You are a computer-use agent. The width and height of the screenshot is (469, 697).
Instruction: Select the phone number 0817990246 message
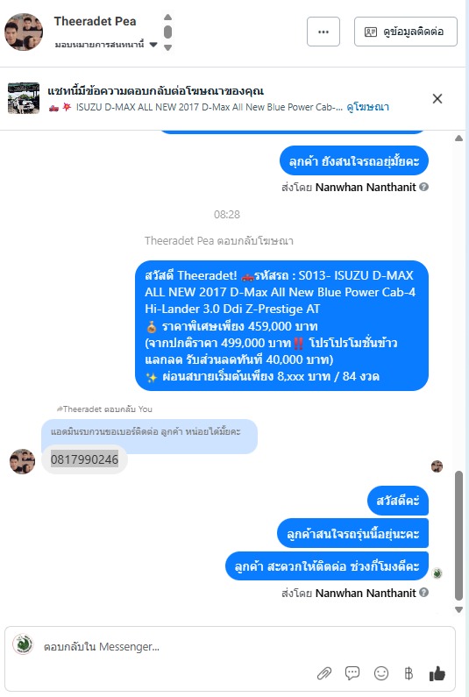click(x=84, y=459)
